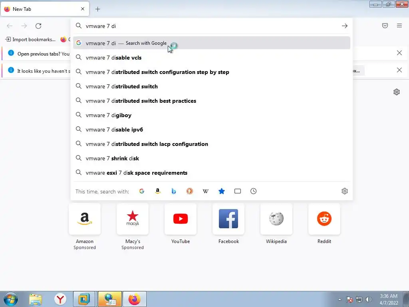
Task: Click the address bar text field
Action: point(211,26)
